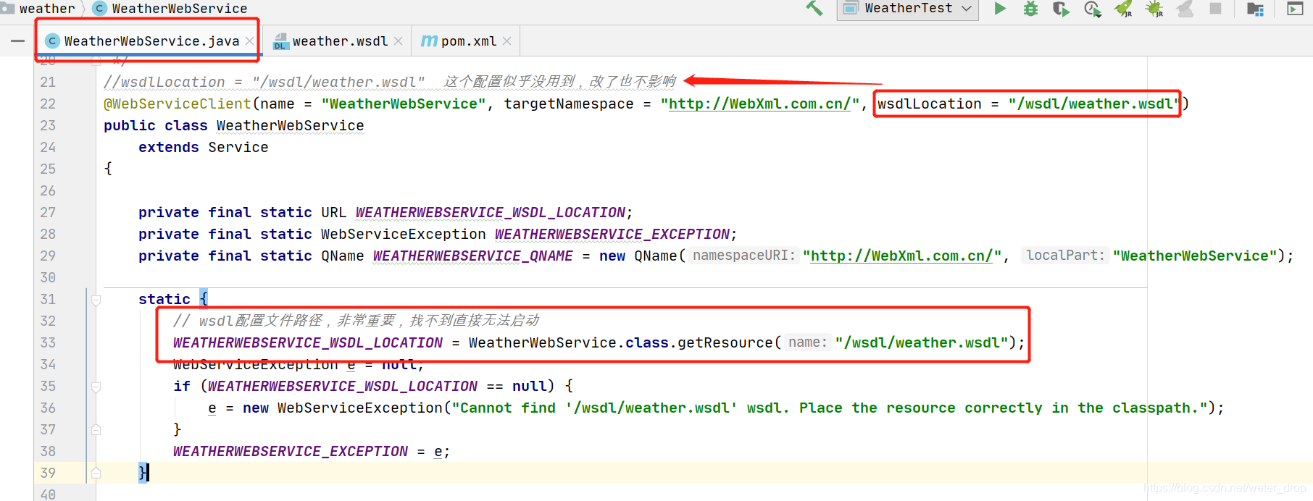Click the WEATHERWEBSERVICE_QNAME constant
The image size is (1313, 501).
(x=473, y=256)
